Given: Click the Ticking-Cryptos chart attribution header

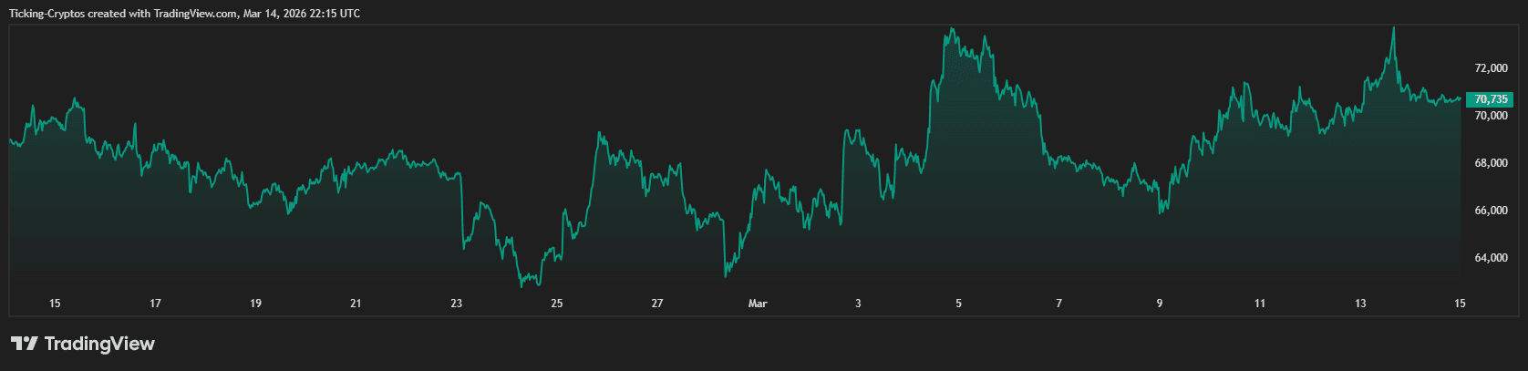Looking at the screenshot, I should (184, 14).
